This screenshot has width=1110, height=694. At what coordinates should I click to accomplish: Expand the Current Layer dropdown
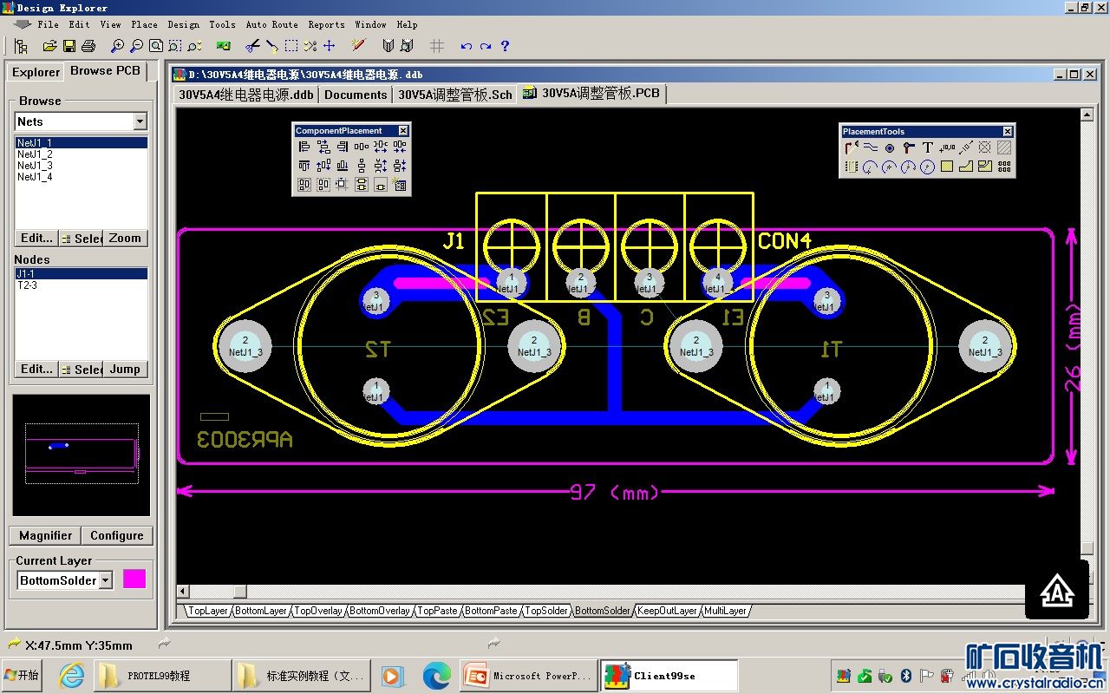pyautogui.click(x=106, y=580)
